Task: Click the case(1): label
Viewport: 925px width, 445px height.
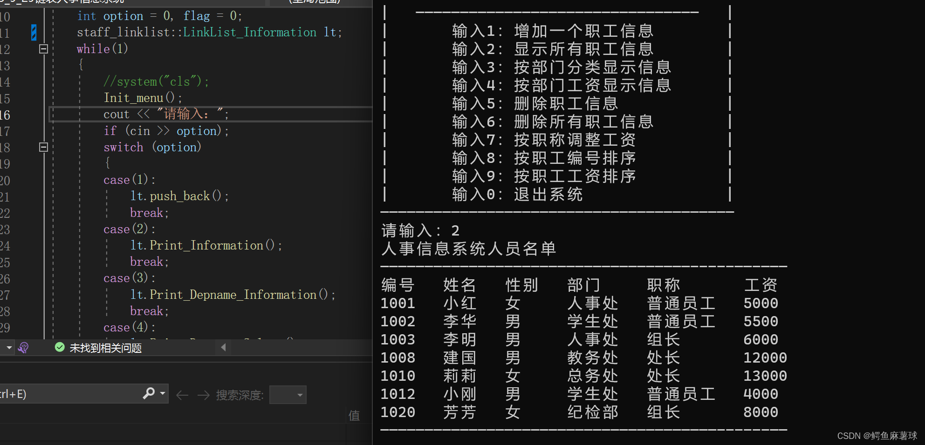Action: tap(130, 180)
